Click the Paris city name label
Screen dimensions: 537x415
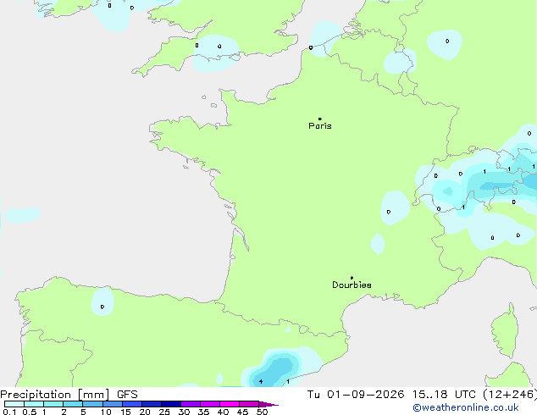[x=320, y=126]
